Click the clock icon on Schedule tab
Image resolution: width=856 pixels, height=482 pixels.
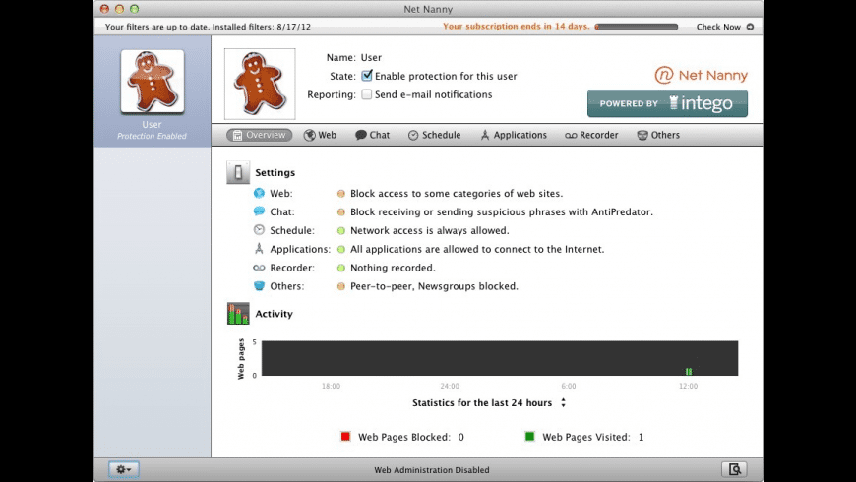(x=413, y=135)
